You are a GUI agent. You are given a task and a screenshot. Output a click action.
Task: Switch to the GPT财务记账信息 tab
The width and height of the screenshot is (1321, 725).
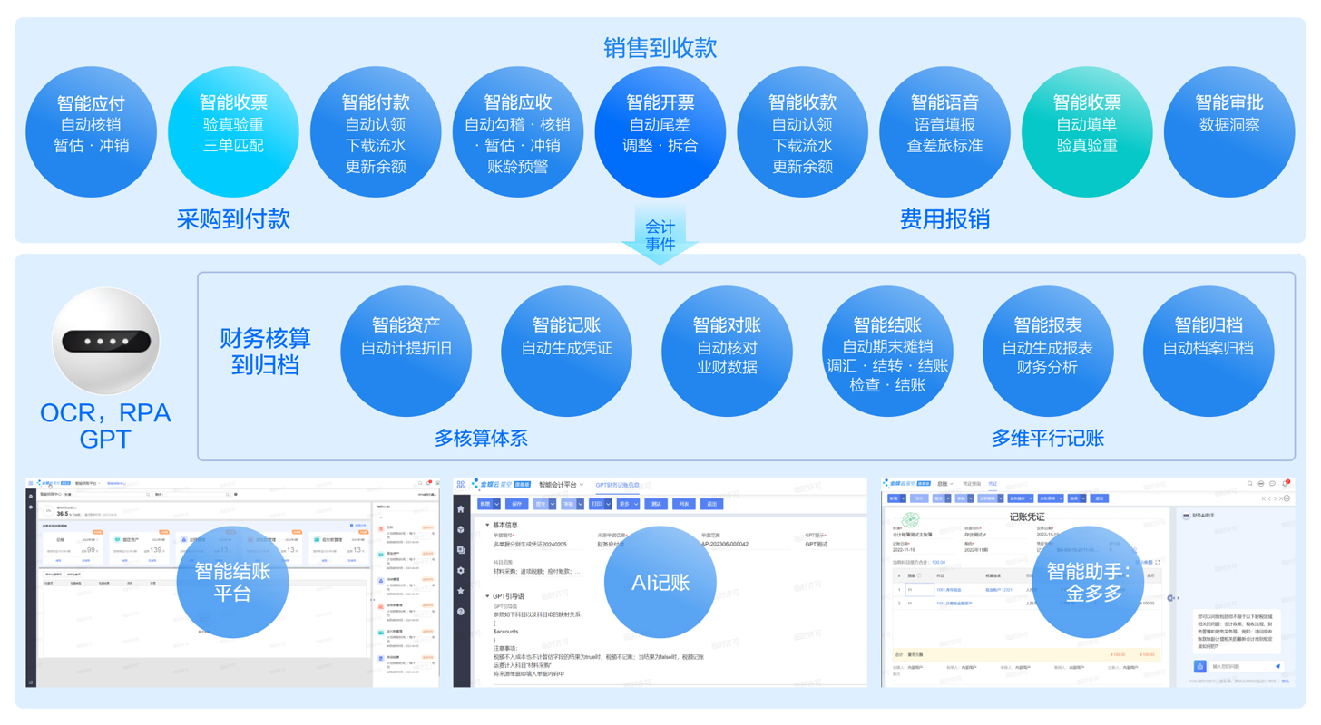(617, 485)
